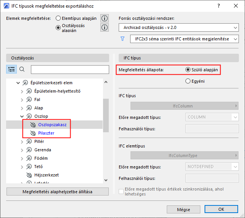Click the leaf icon beside Épületelem-helyettesítő
The height and width of the screenshot is (218, 245).
(x=29, y=91)
